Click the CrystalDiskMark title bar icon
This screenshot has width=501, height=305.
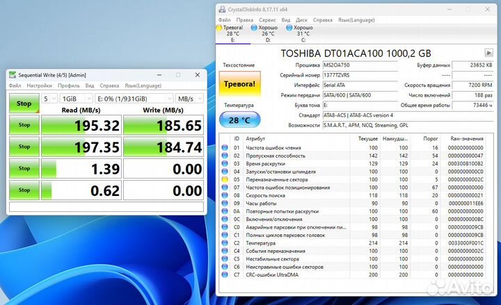coord(13,75)
